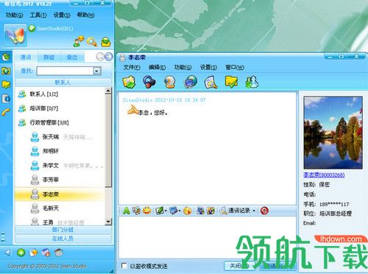Start voice chat with headset icon
This screenshot has height=274, width=368.
149,82
